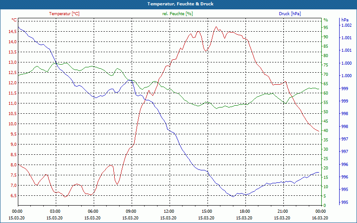
Task: Click the green "30" humidity axis value
Action: [326, 149]
